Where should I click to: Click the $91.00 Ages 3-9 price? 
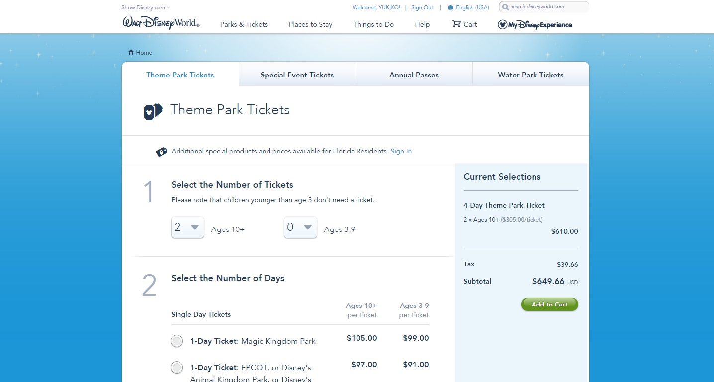tap(416, 365)
